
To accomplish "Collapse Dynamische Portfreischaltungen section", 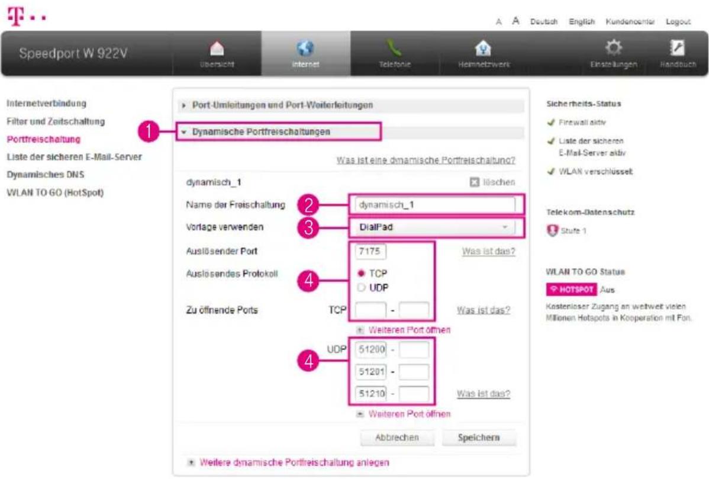I will coord(351,132).
